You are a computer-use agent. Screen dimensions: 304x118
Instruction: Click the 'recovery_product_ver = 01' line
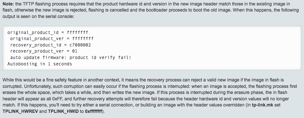[x=44, y=51]
